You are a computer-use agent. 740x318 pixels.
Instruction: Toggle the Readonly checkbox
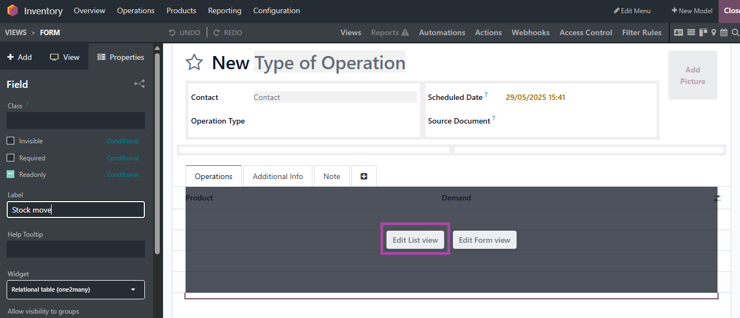coord(10,175)
